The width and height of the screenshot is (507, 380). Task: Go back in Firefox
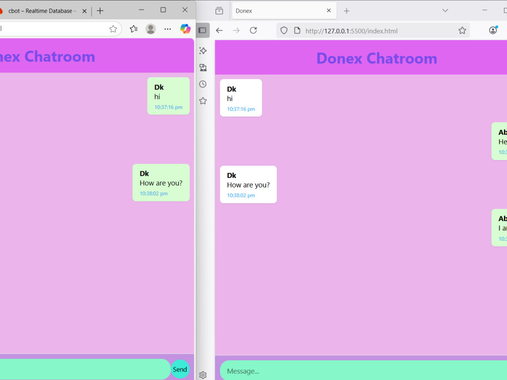coord(219,30)
